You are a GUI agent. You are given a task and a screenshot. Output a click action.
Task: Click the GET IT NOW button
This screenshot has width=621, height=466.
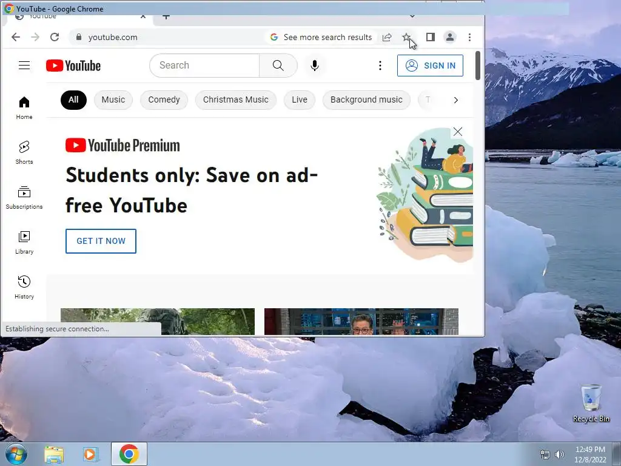[101, 241]
